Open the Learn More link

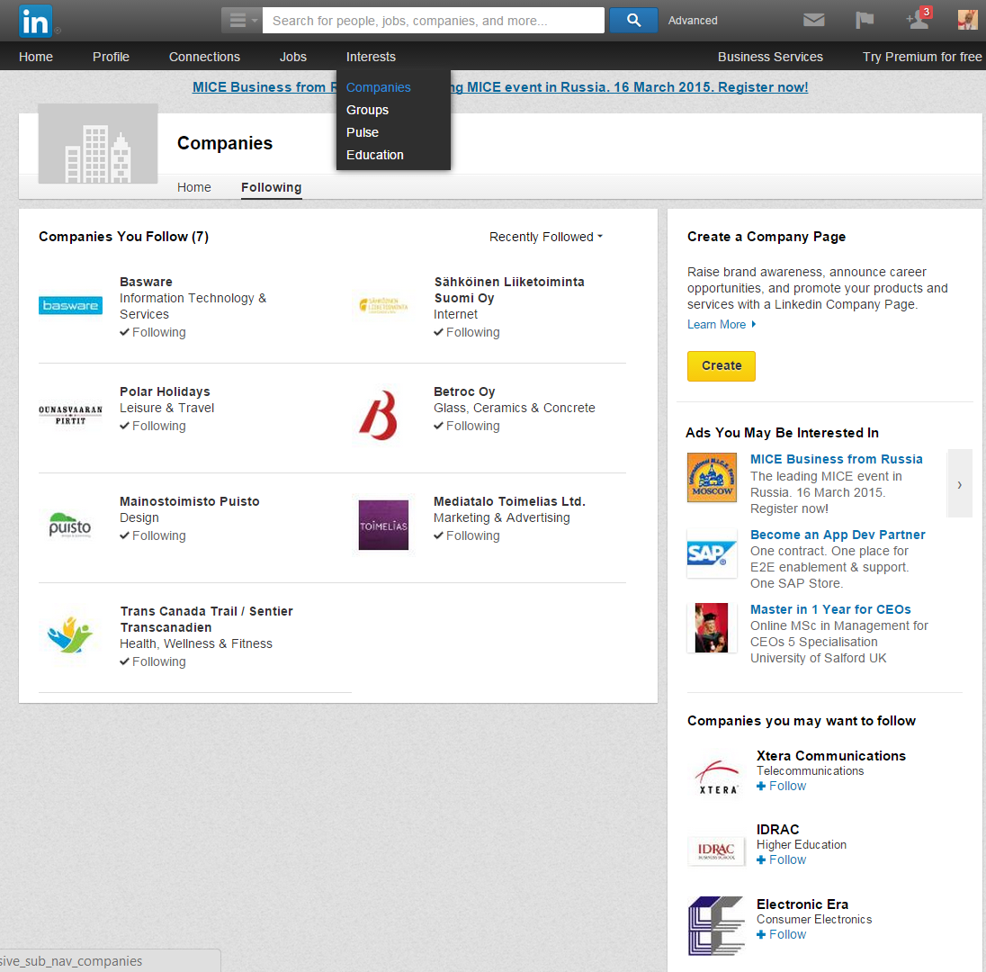coord(722,324)
